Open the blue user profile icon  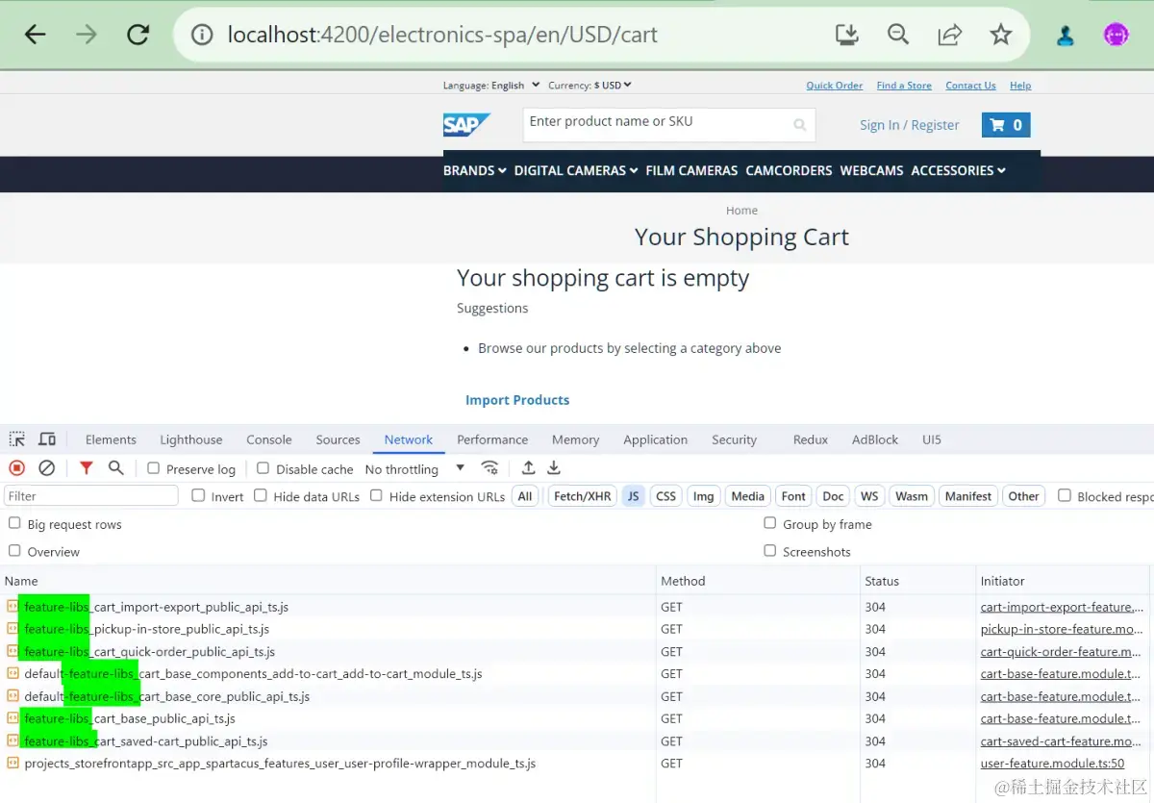[1066, 36]
